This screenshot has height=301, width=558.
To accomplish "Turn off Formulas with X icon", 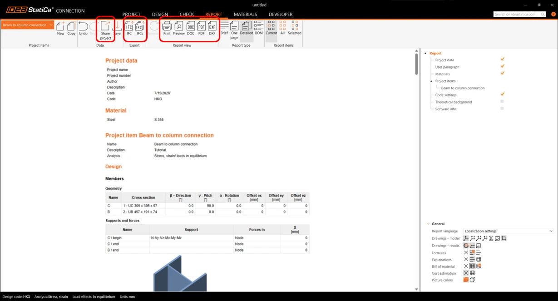I will 466,253.
